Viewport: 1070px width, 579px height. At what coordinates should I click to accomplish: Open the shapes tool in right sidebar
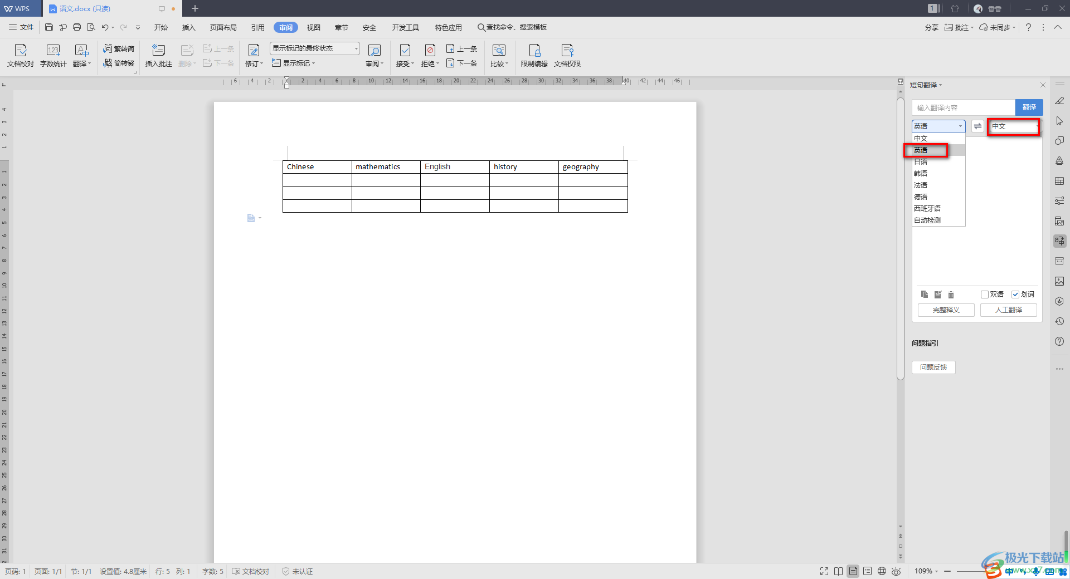click(x=1059, y=141)
